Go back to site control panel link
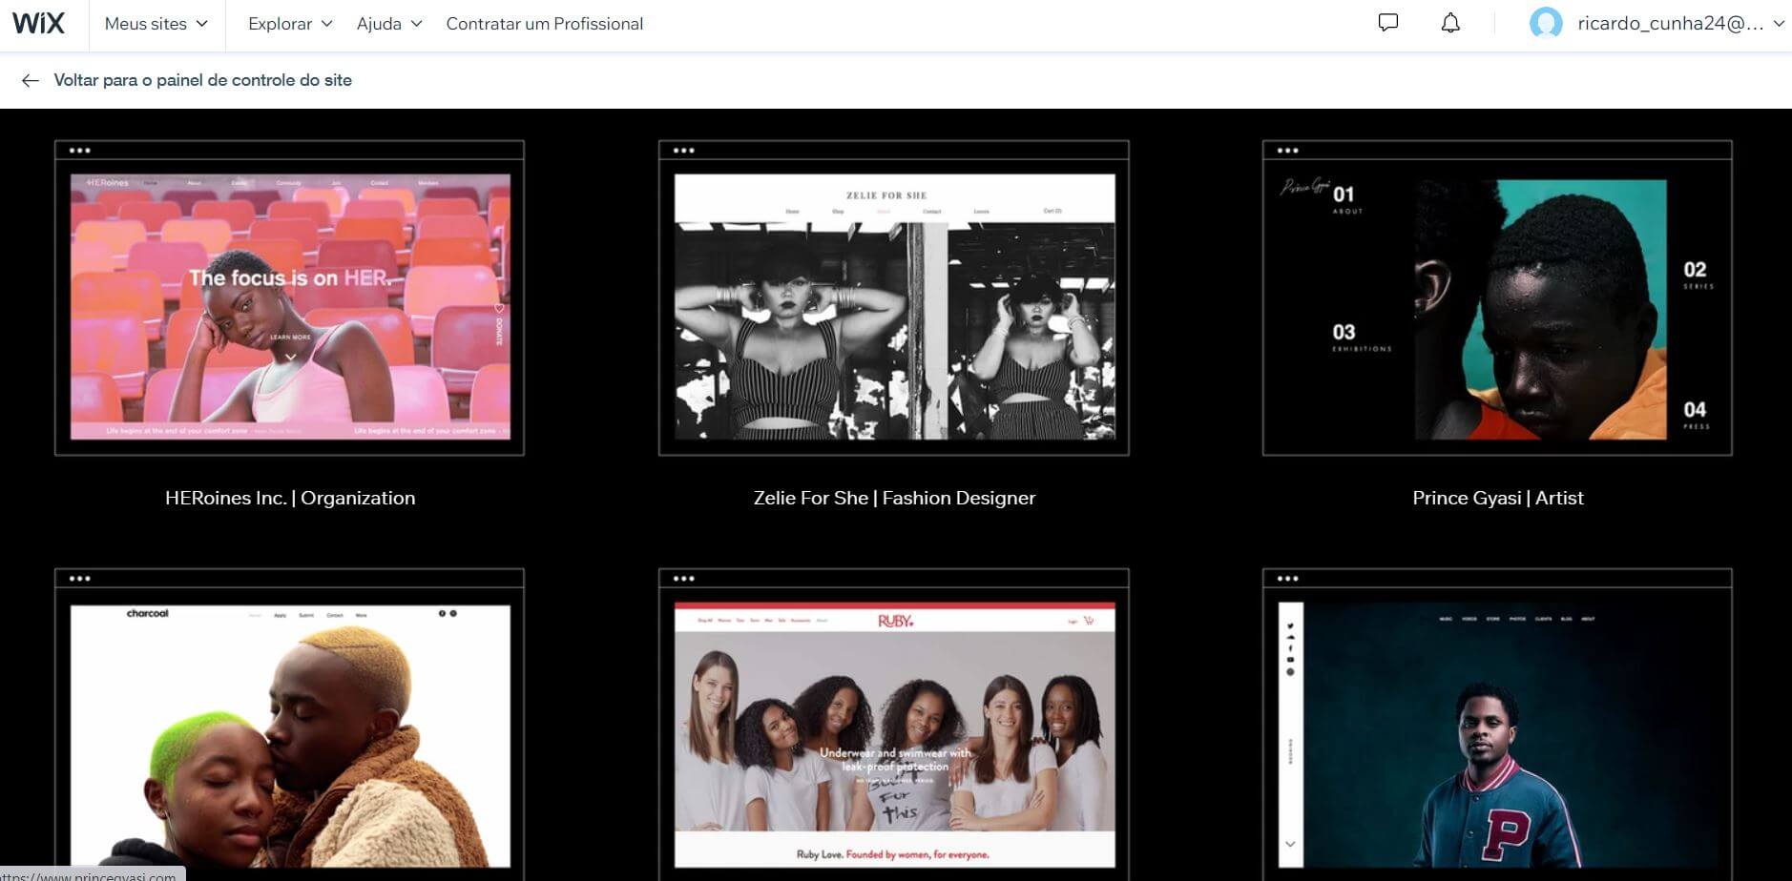This screenshot has width=1792, height=881. 202,80
